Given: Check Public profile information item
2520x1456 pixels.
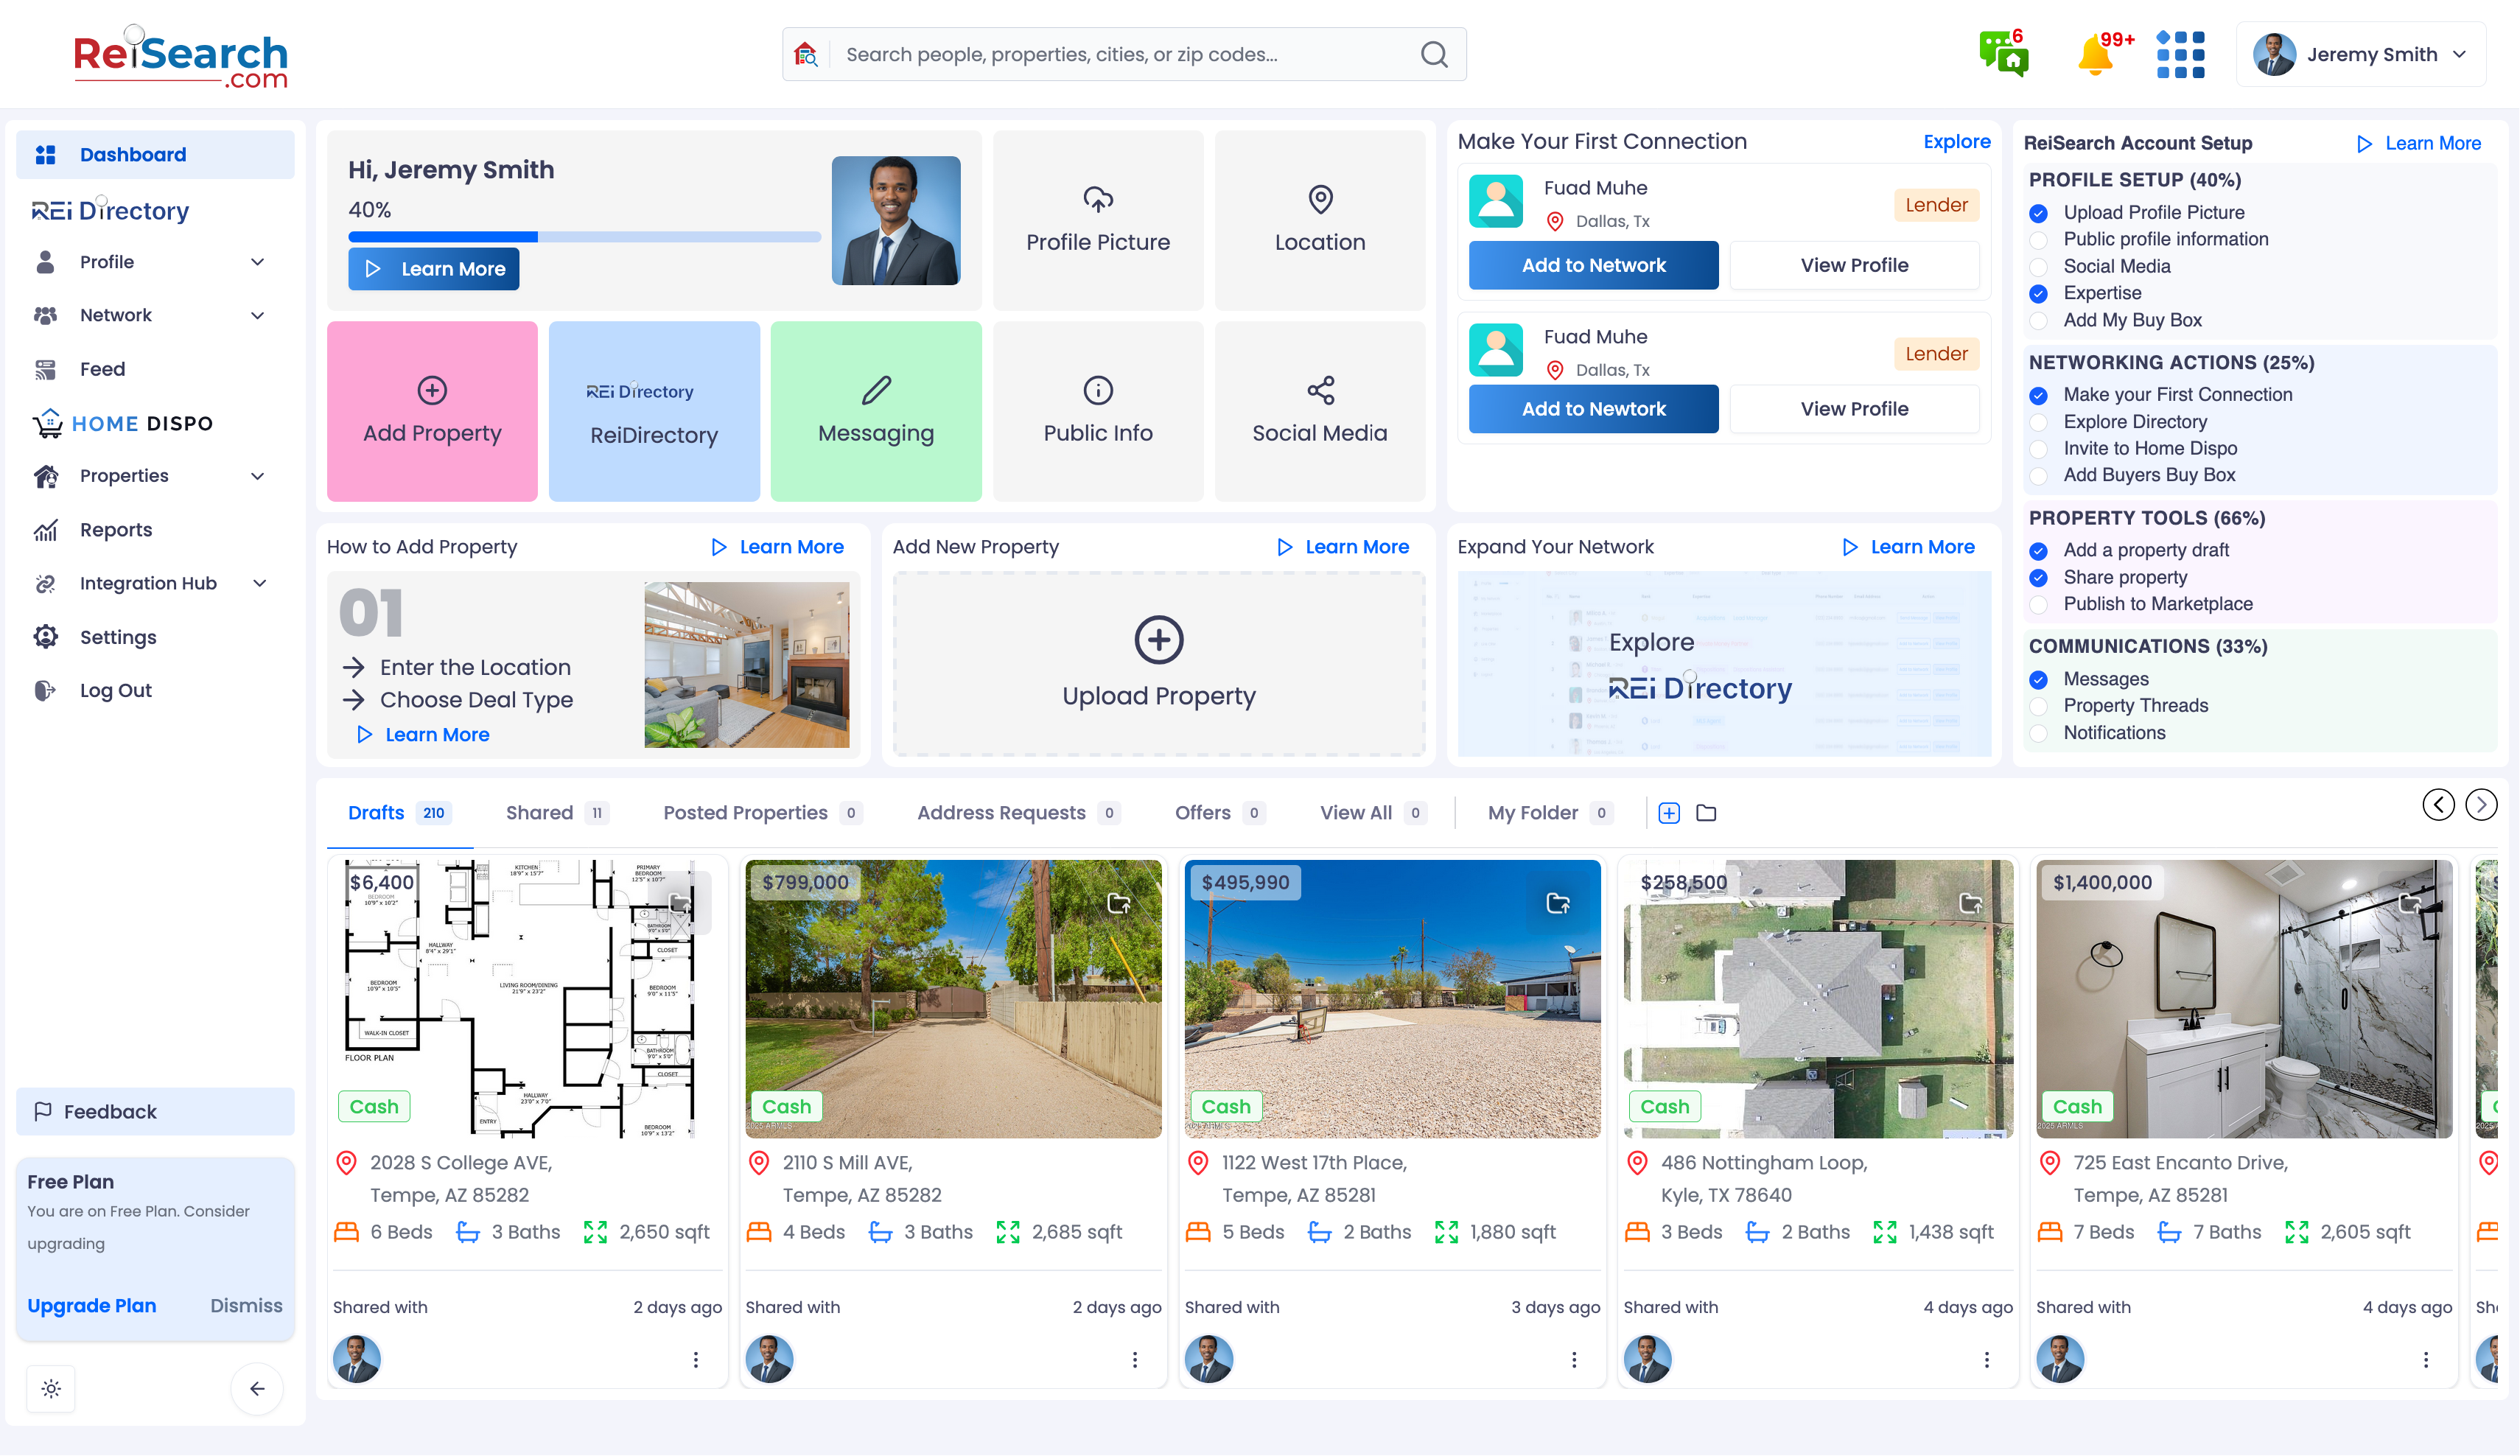Looking at the screenshot, I should [2039, 240].
